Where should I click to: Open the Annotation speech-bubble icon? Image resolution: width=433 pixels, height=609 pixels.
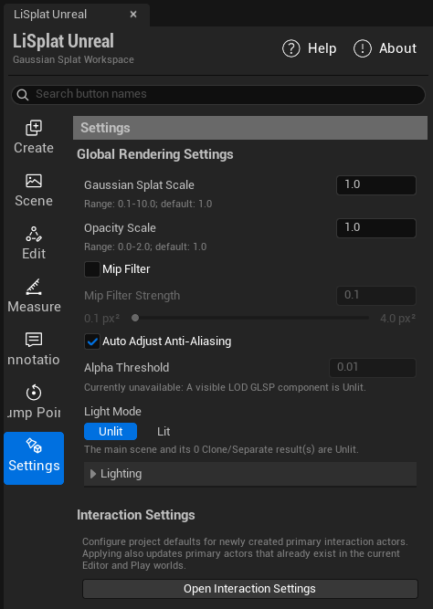[34, 340]
